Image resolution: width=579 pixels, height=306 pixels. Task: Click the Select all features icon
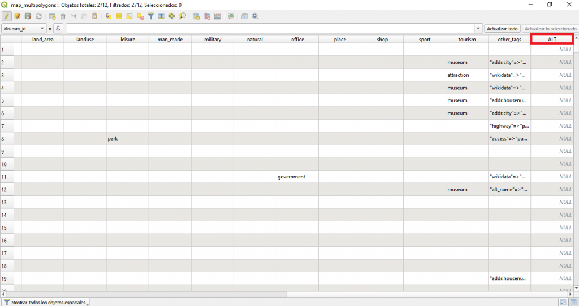click(119, 16)
